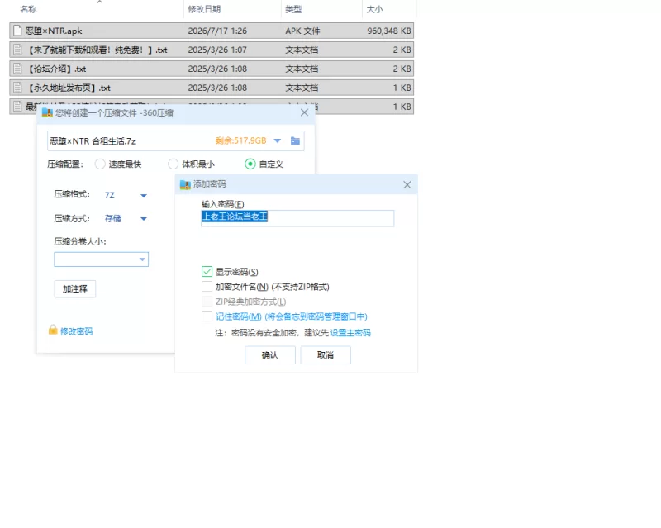This screenshot has height=528, width=661.
Task: Click the password input field
Action: coord(297,218)
